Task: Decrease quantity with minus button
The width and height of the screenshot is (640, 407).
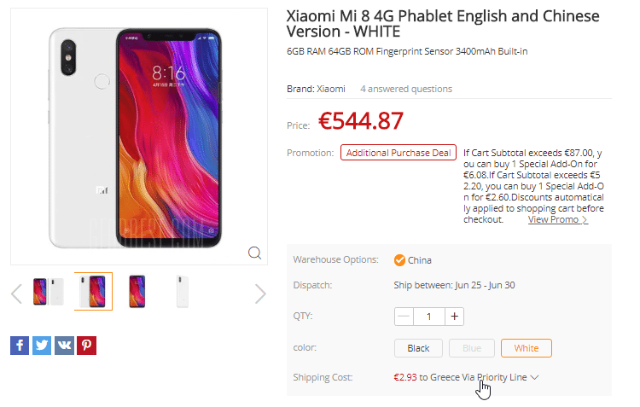Action: point(404,317)
